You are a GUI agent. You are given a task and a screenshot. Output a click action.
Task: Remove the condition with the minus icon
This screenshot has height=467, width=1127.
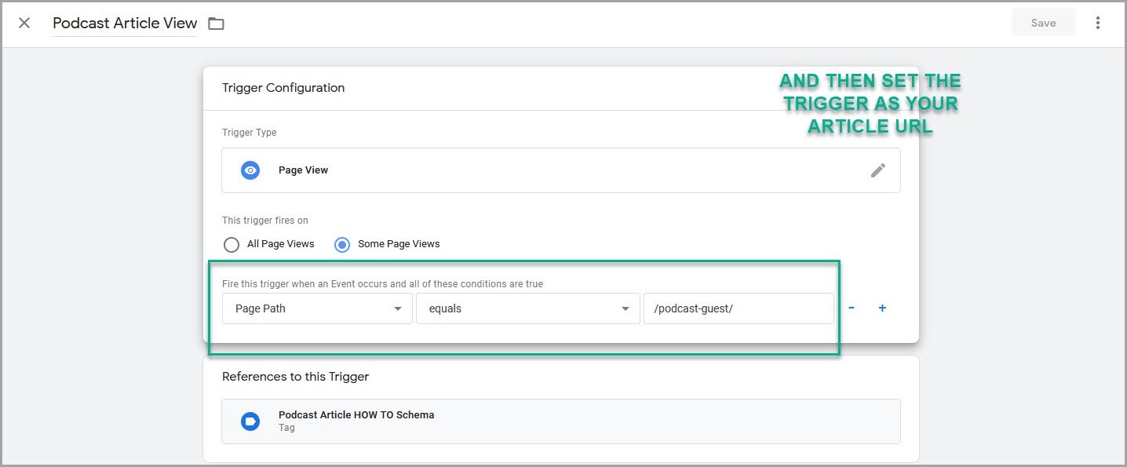point(851,308)
